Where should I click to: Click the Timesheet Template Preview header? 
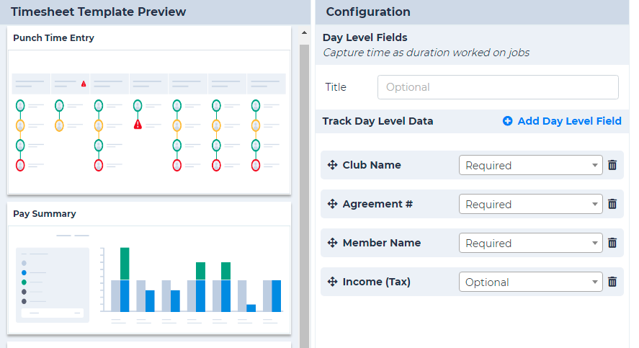coord(98,12)
